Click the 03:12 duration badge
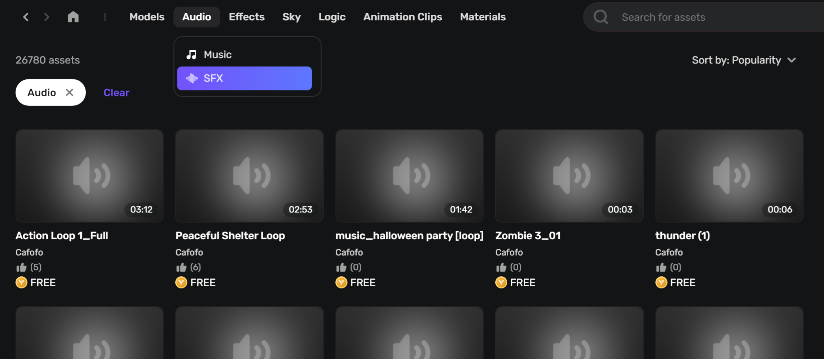824x359 pixels. pos(141,209)
